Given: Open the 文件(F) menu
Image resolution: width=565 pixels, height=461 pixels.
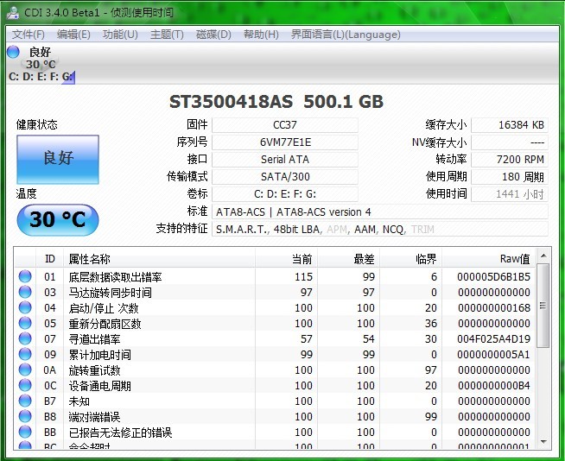Looking at the screenshot, I should pyautogui.click(x=29, y=35).
